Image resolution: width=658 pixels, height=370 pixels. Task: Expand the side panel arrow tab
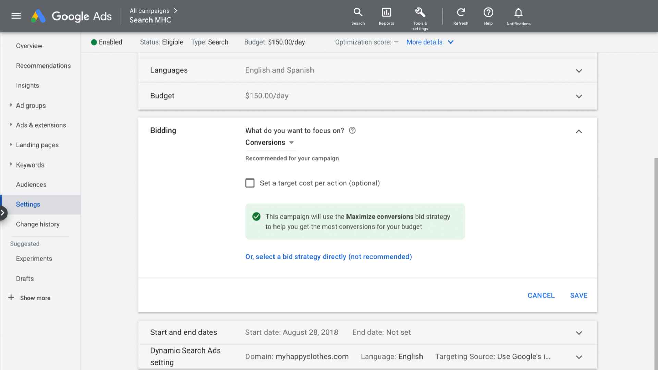[3, 213]
